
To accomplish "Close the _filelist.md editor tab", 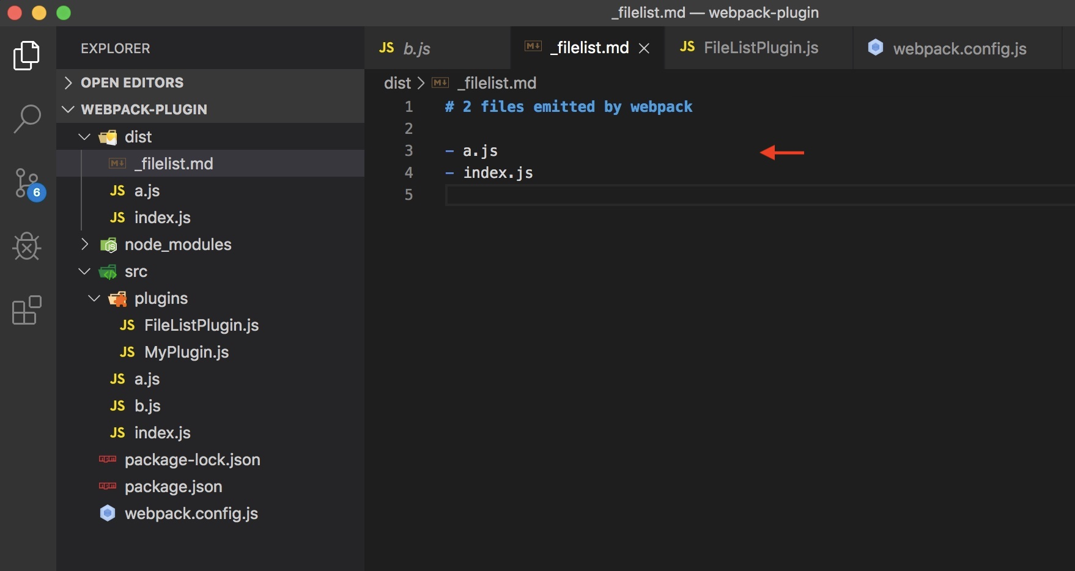I will click(644, 48).
